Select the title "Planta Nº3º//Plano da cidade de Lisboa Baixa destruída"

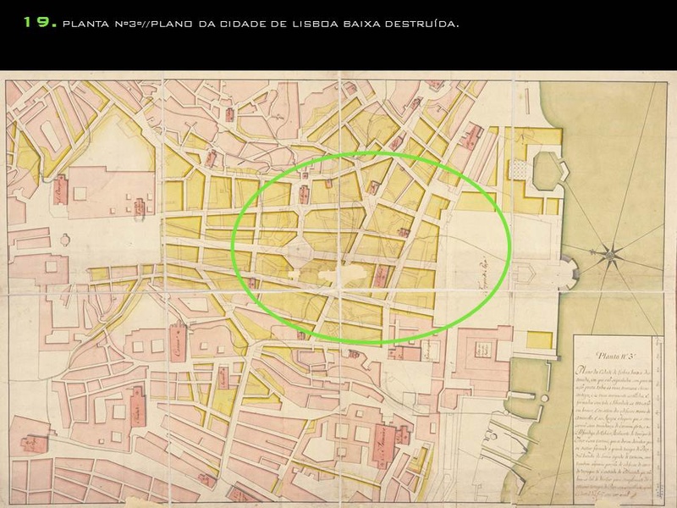(261, 24)
